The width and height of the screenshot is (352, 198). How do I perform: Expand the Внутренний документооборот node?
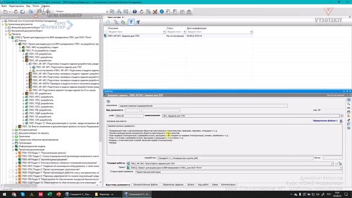(x=6, y=31)
